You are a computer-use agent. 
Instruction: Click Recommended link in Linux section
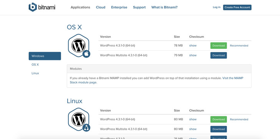coord(239,119)
